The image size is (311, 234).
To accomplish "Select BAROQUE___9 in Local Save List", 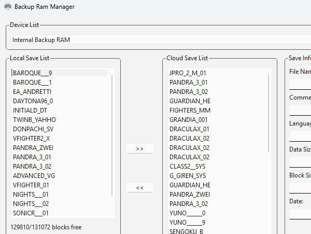I will 60,73.
